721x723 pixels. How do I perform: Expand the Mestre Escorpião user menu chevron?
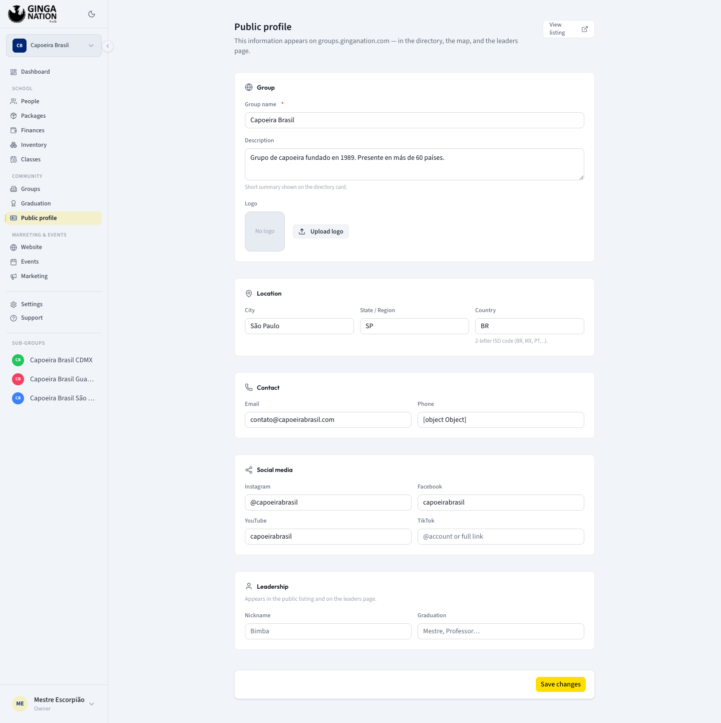(x=92, y=703)
